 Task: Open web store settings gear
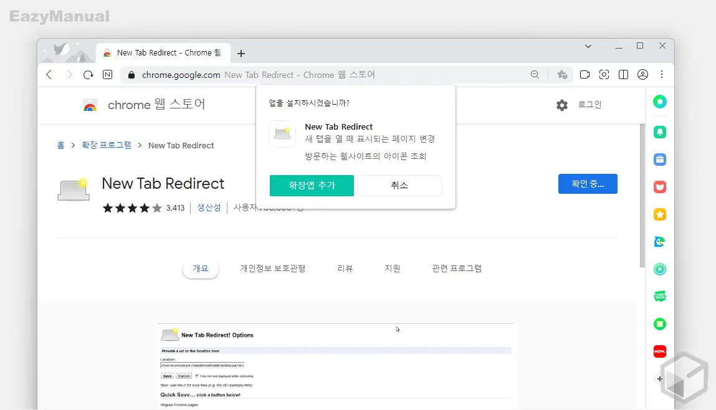click(561, 105)
